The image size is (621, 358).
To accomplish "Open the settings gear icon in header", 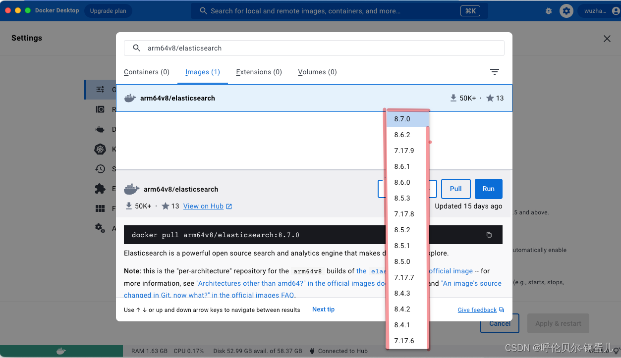I will tap(566, 10).
